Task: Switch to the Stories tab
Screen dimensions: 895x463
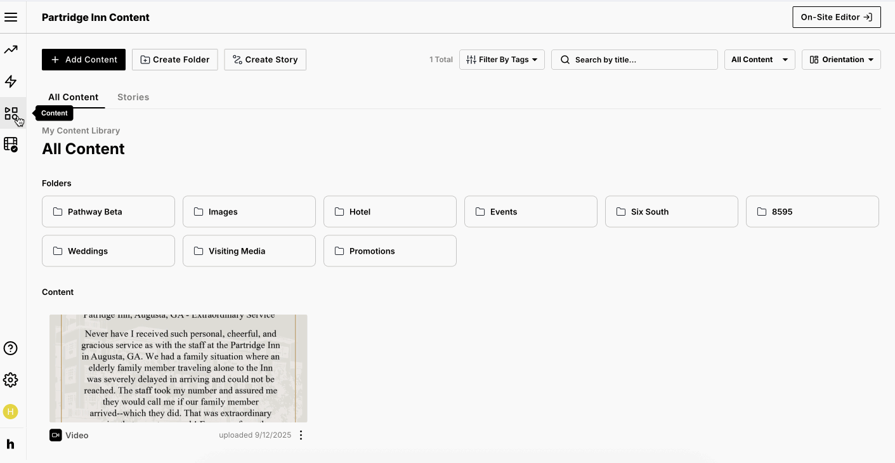Action: click(133, 96)
